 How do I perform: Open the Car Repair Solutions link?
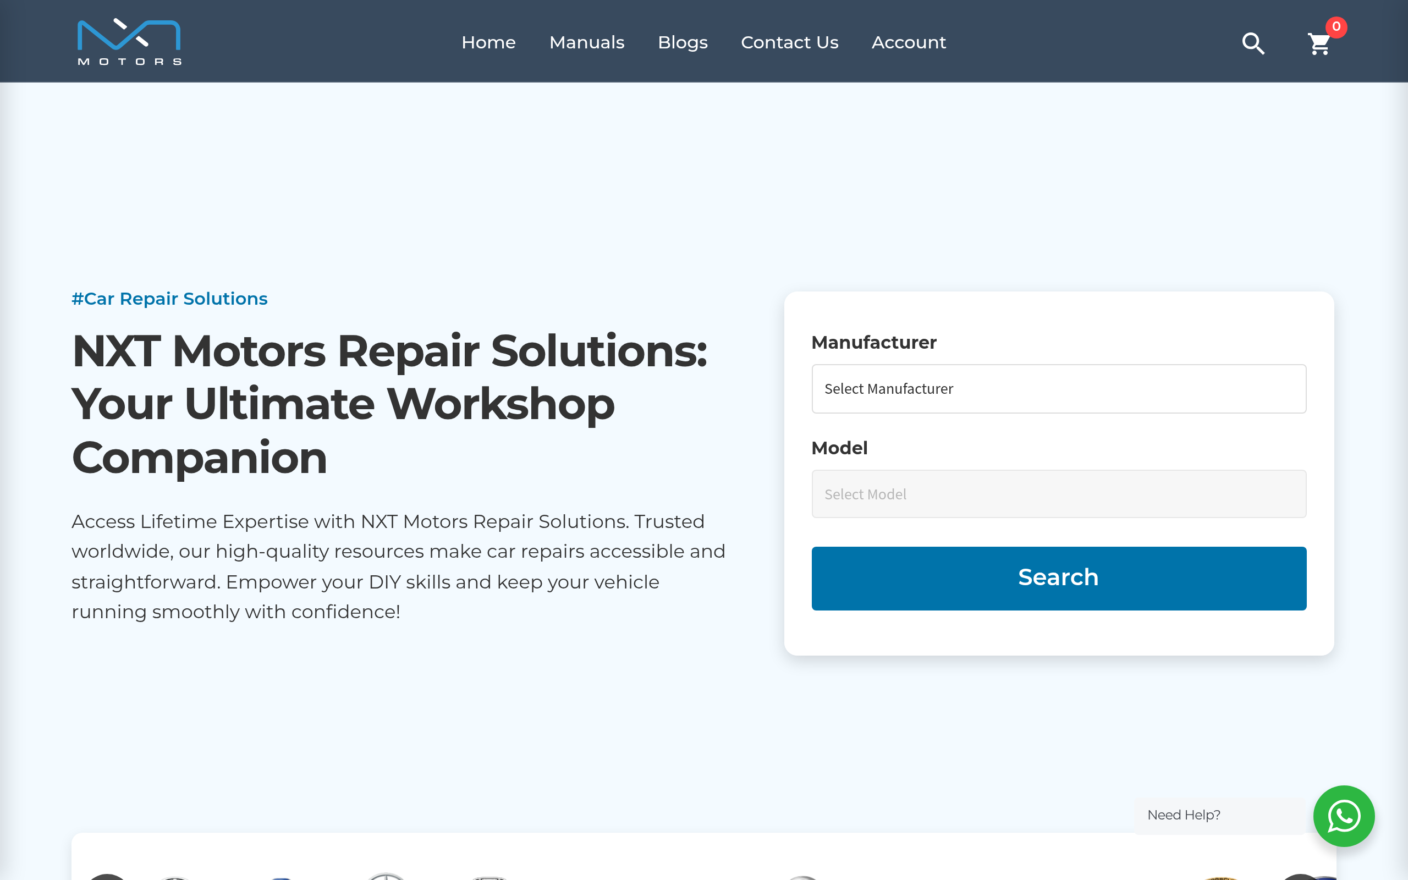tap(169, 299)
